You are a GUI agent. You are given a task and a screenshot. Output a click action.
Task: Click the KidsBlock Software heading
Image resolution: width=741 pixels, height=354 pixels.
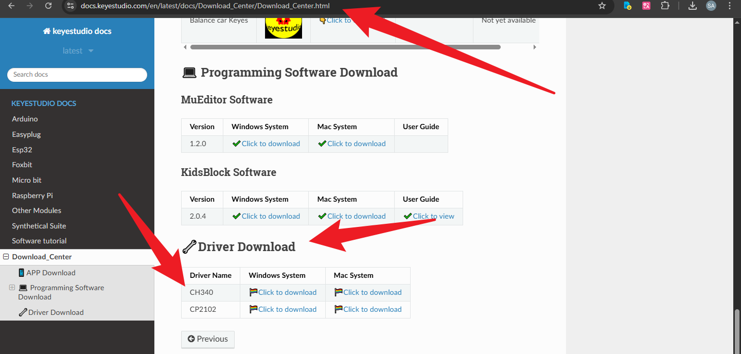[228, 172]
